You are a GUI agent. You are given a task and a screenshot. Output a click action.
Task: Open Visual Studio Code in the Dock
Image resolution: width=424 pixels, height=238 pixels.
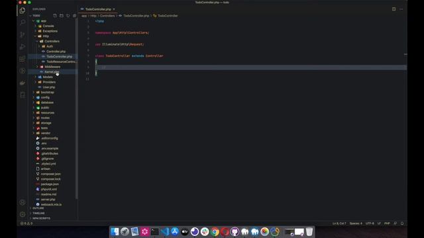tap(165, 231)
